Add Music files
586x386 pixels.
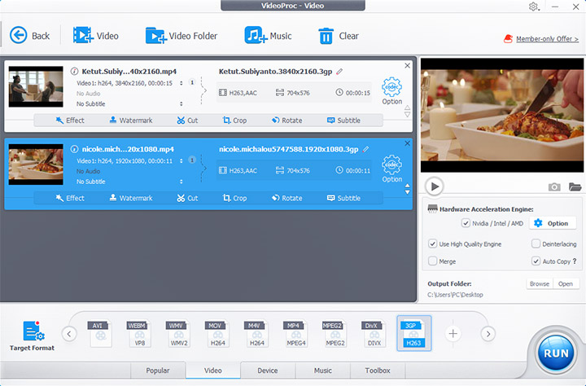tap(268, 36)
